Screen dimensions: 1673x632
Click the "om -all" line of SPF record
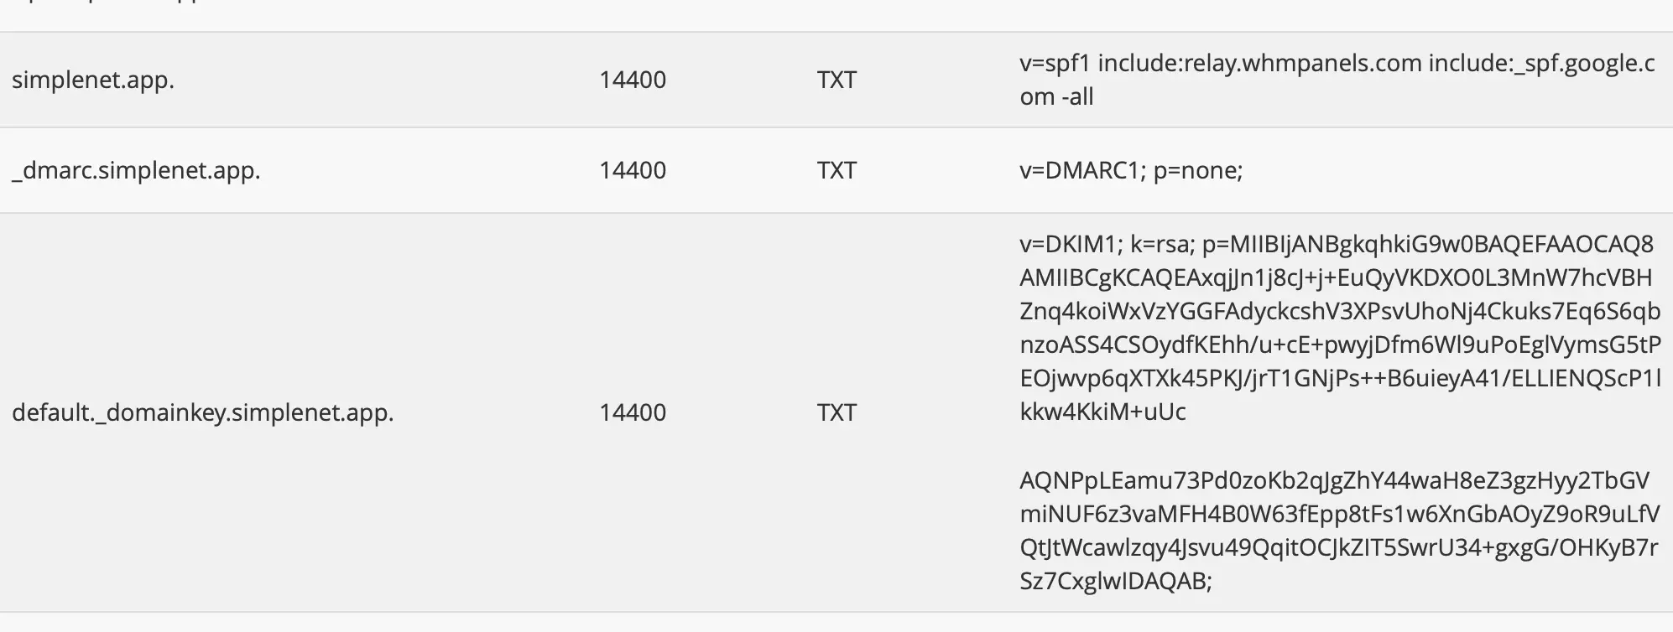point(1056,97)
